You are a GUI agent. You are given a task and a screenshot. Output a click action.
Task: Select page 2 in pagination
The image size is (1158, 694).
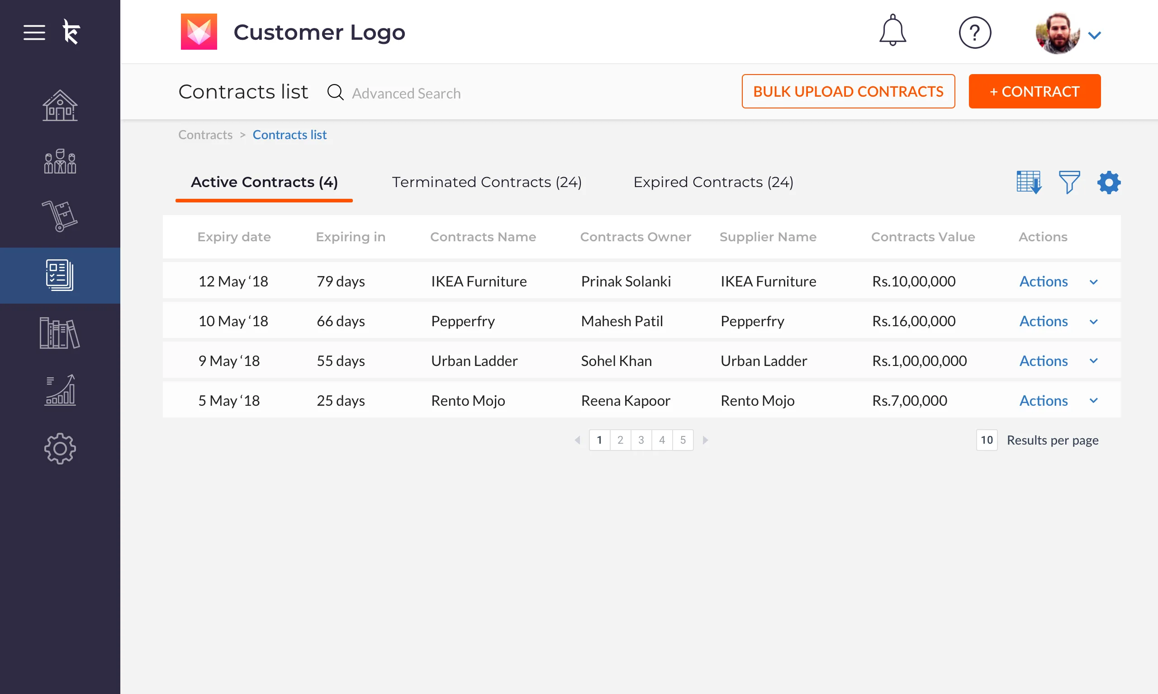point(620,440)
